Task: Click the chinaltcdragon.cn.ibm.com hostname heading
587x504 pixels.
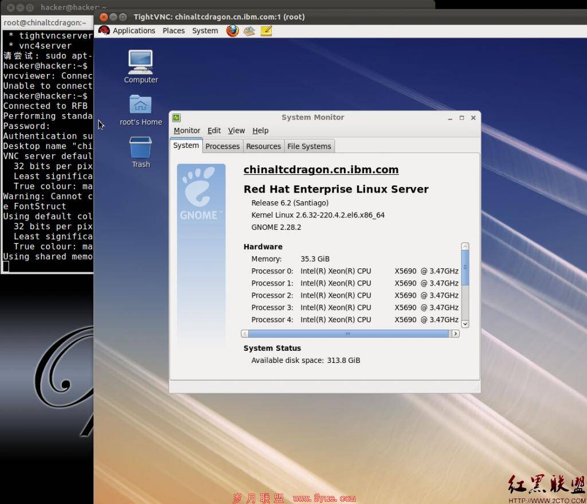Action: [x=321, y=170]
